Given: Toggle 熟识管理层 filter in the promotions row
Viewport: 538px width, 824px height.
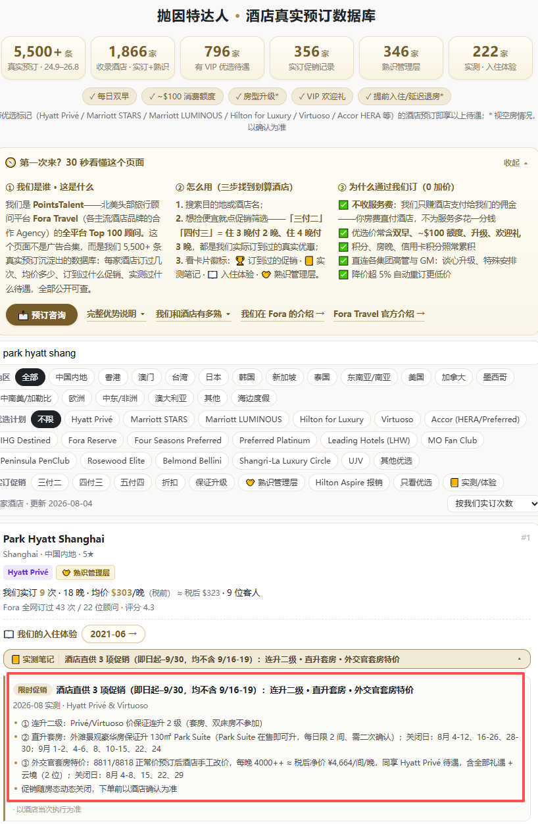Looking at the screenshot, I should pos(272,482).
